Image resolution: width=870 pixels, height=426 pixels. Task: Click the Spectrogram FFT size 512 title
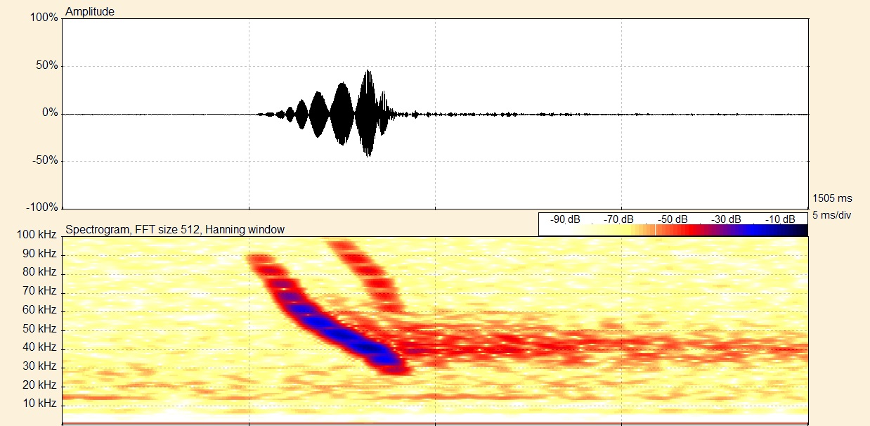coord(175,230)
